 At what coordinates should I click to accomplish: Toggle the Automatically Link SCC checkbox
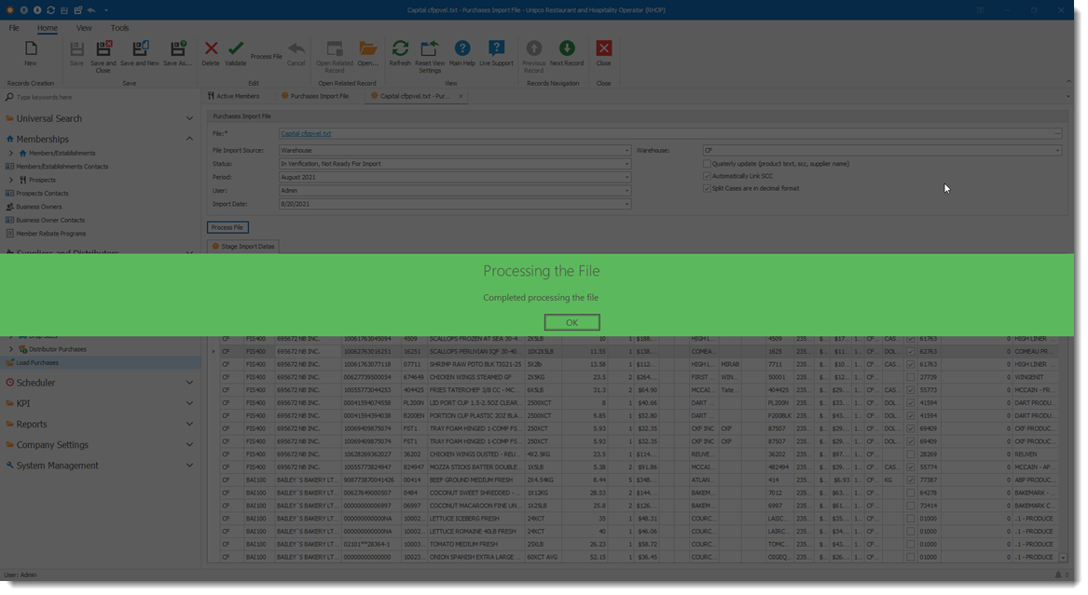(x=707, y=176)
